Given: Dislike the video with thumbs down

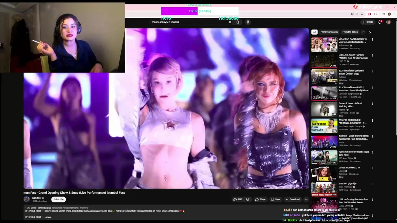Looking at the screenshot, I should [248, 199].
